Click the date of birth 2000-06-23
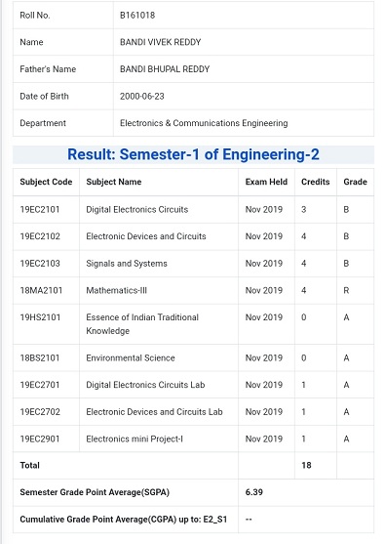The width and height of the screenshot is (385, 544). click(142, 96)
